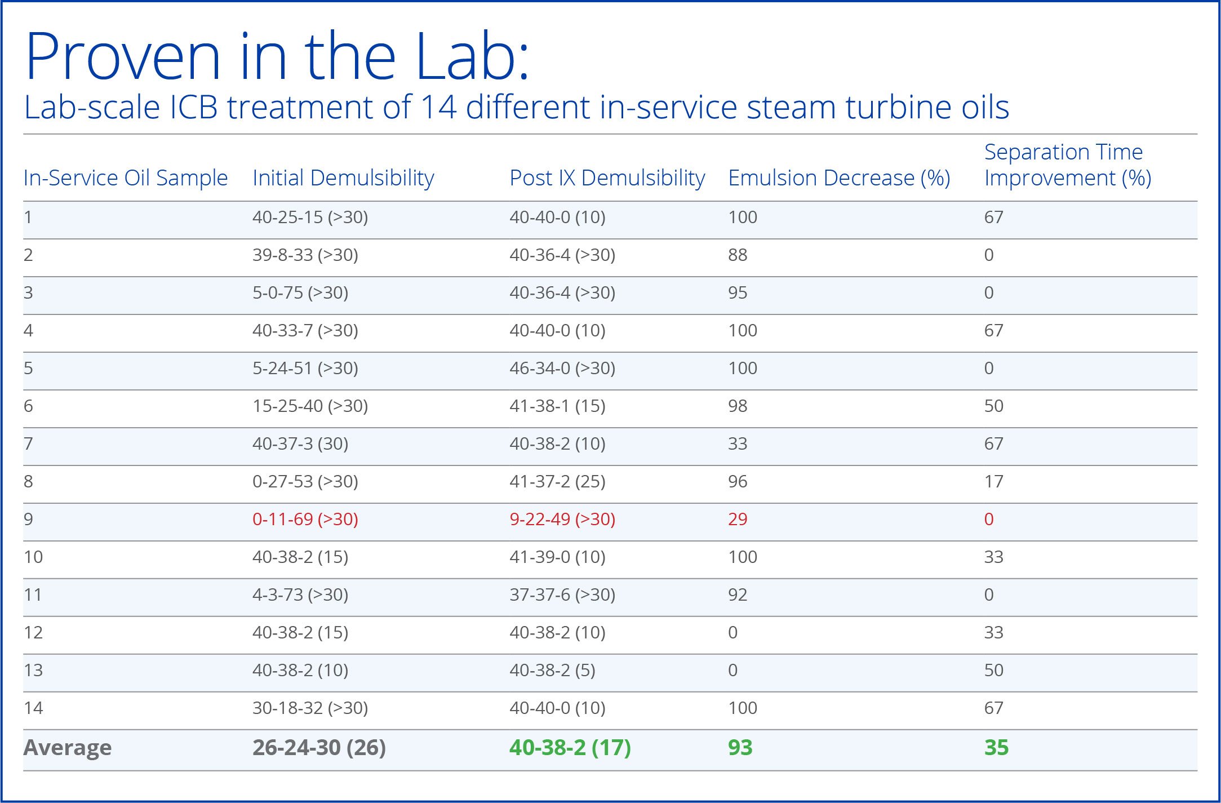Select initial value '40-37-3 (30)'
The height and width of the screenshot is (803, 1221).
300,443
